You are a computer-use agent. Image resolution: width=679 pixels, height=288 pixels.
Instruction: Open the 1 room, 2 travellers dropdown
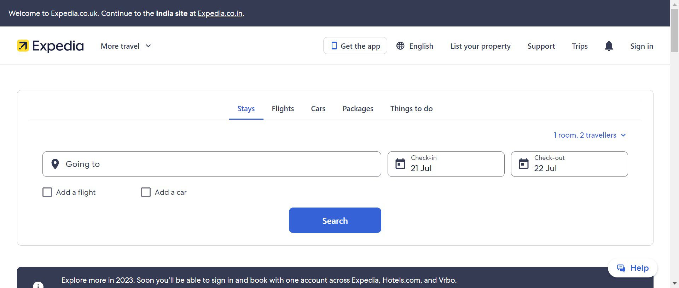click(x=590, y=135)
